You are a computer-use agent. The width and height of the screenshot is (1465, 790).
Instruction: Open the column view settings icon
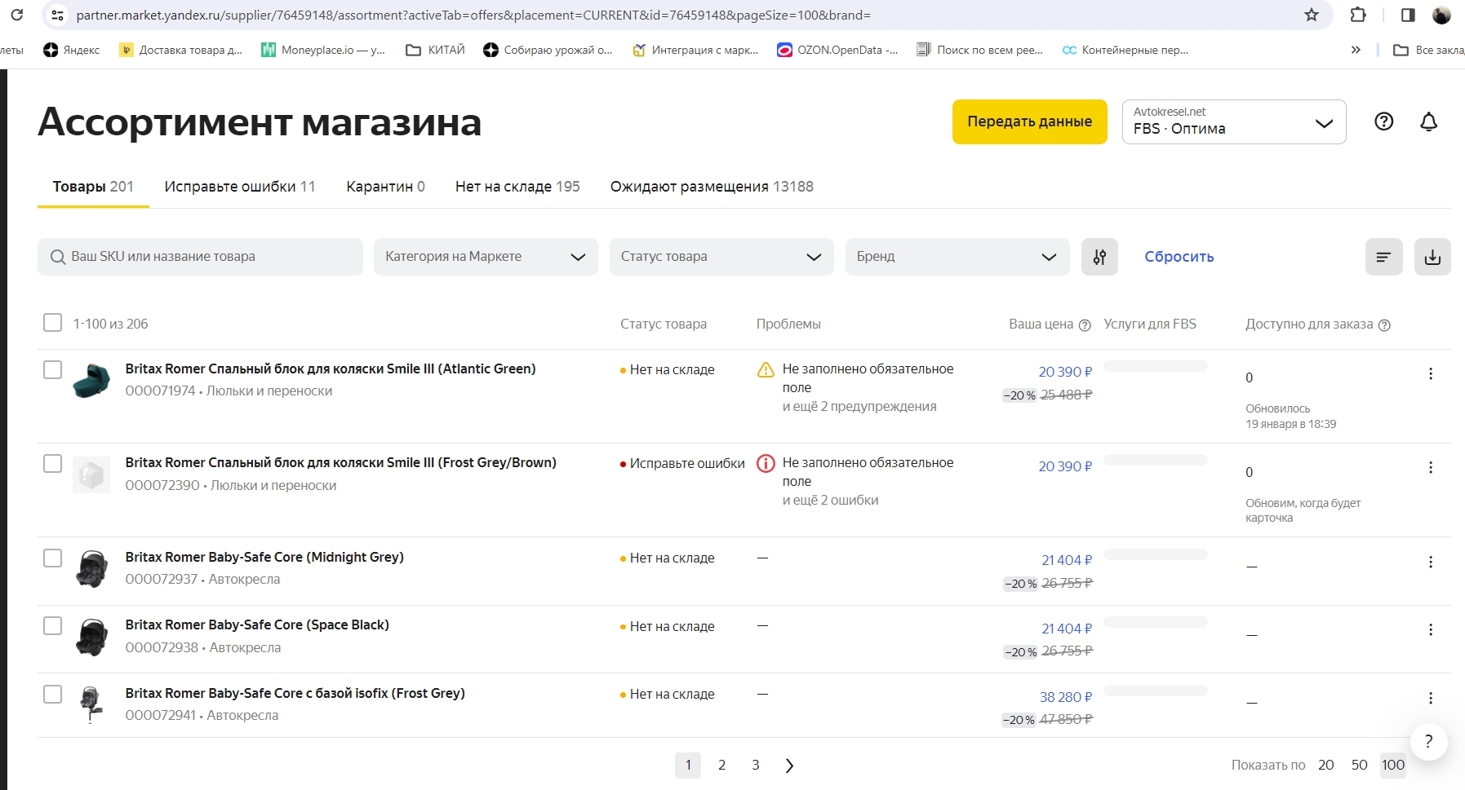tap(1383, 257)
